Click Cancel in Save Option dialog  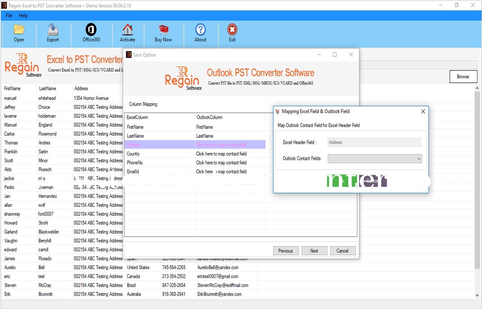coord(343,251)
